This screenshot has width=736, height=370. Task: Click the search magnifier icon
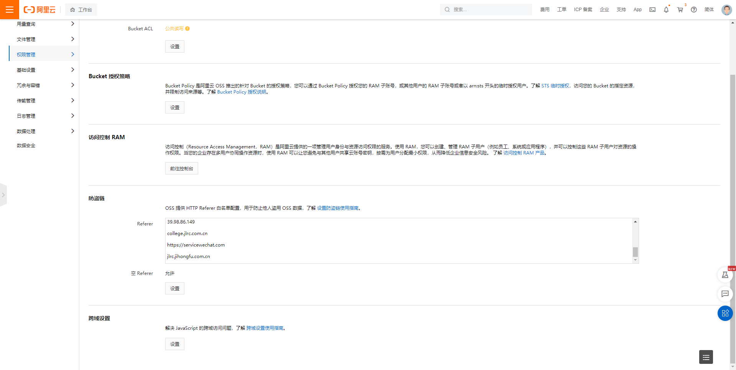(x=447, y=10)
